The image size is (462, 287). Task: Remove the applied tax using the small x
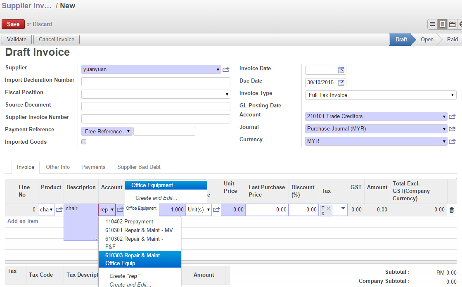point(328,207)
